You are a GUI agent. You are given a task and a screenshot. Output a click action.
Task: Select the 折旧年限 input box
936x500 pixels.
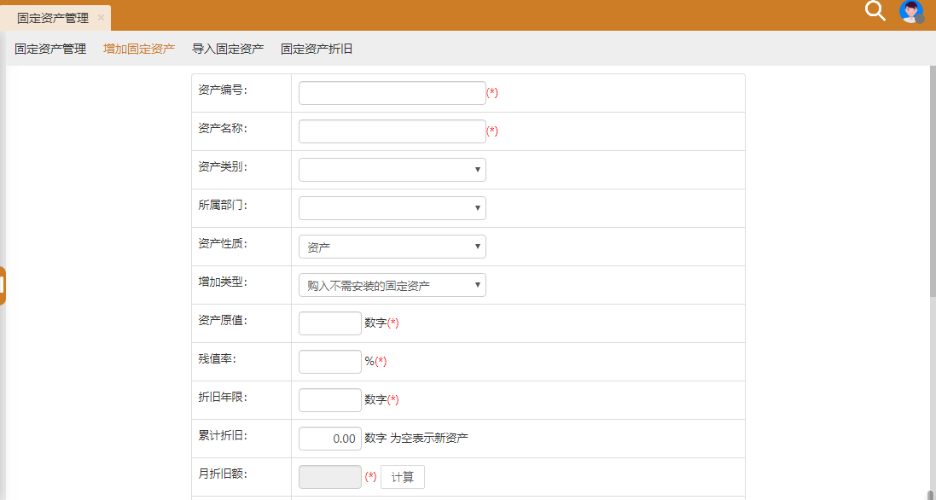(x=330, y=400)
